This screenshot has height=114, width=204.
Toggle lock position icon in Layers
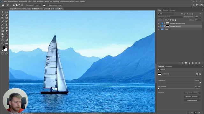[x=171, y=20]
